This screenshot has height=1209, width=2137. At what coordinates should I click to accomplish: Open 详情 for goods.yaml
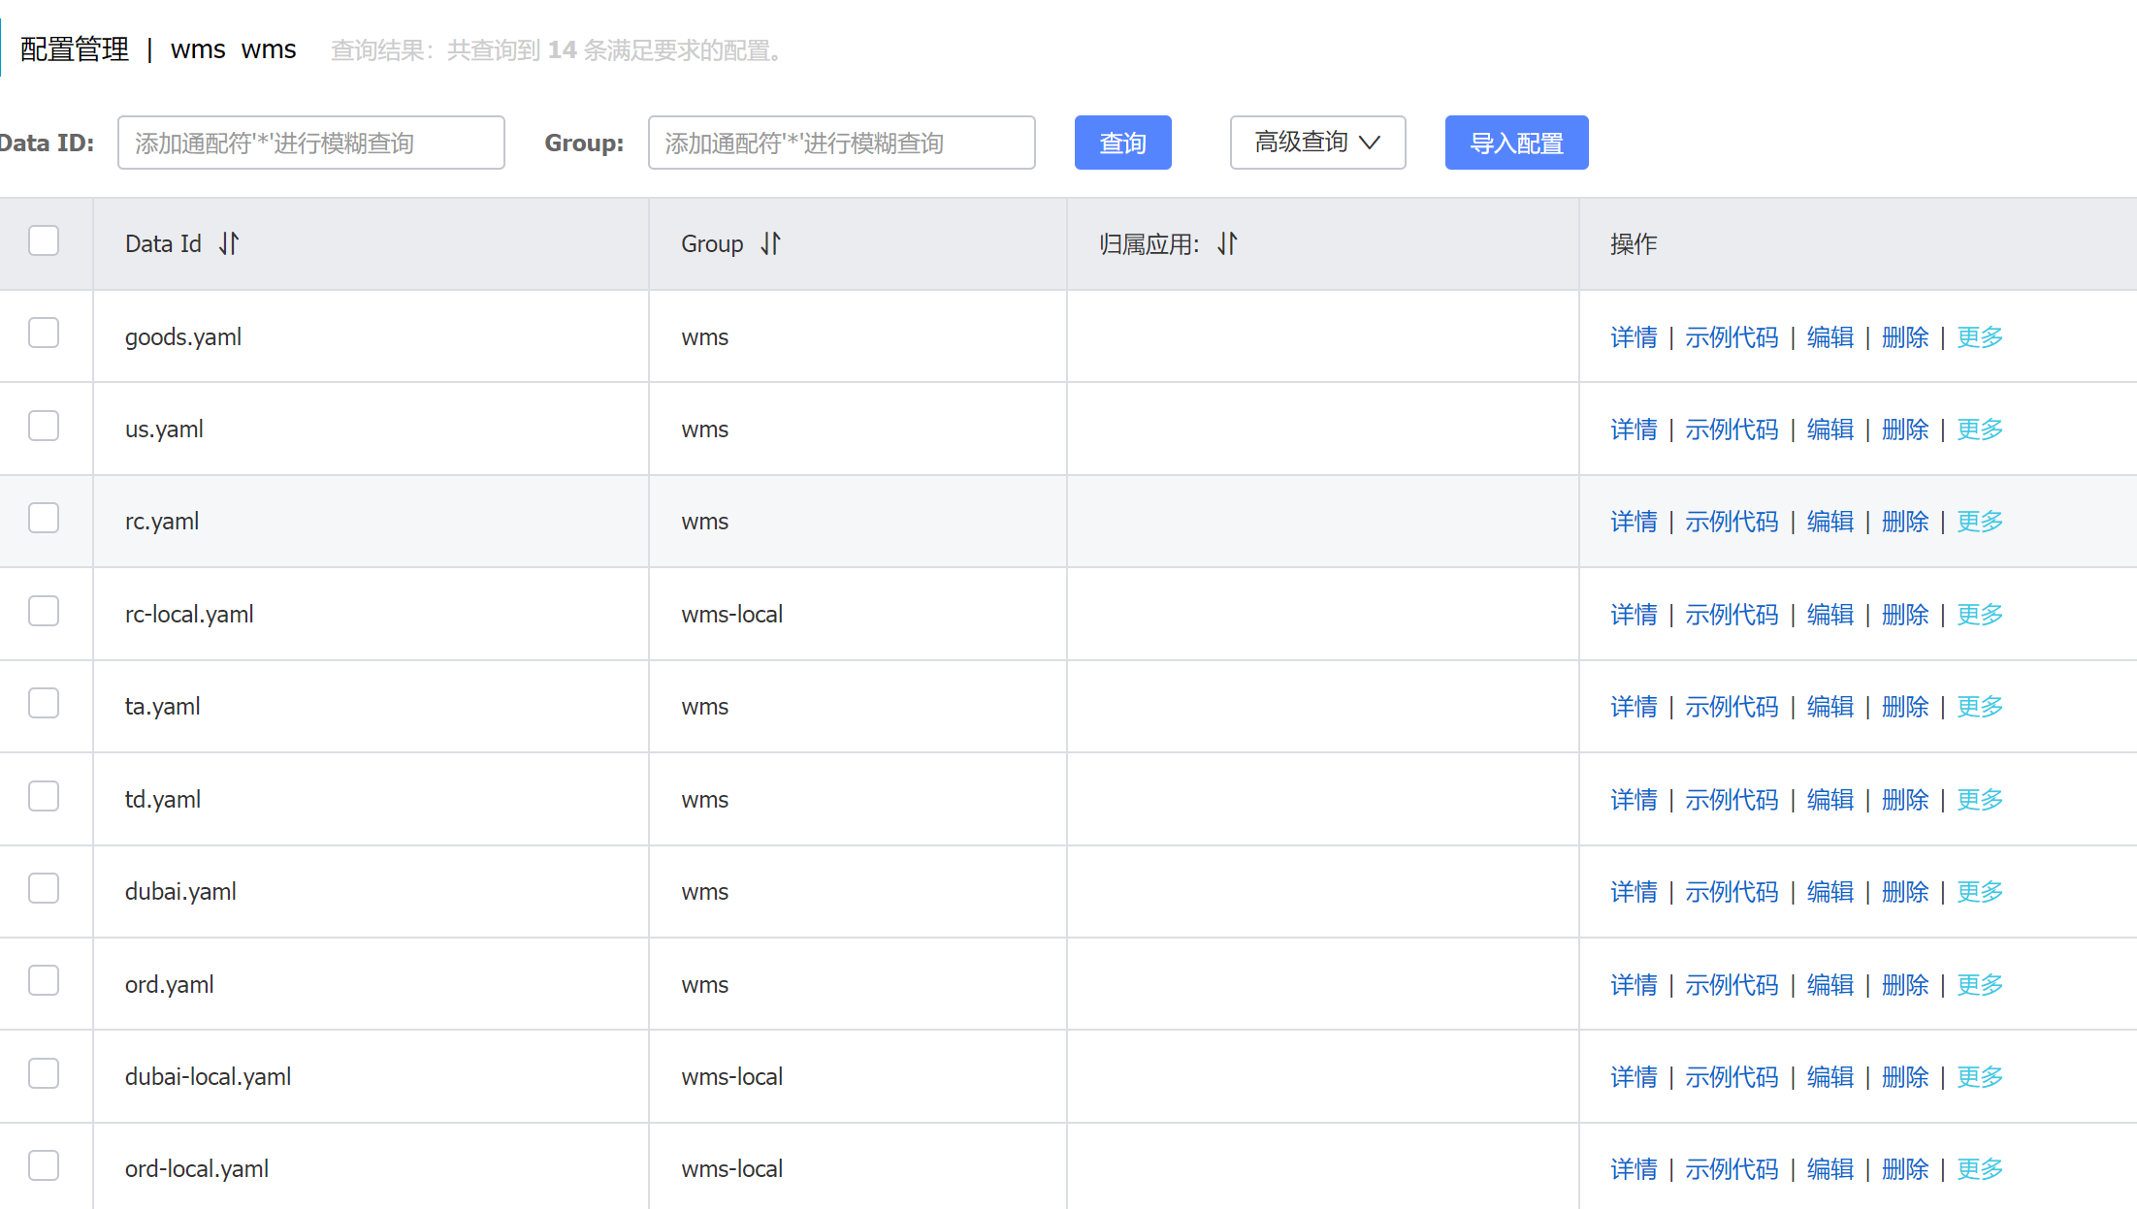coord(1635,337)
